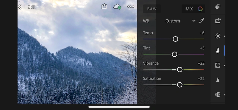Open the color MIX panel

193,9
